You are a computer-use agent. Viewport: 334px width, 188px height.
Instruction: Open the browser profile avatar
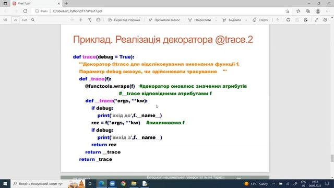coord(318,11)
